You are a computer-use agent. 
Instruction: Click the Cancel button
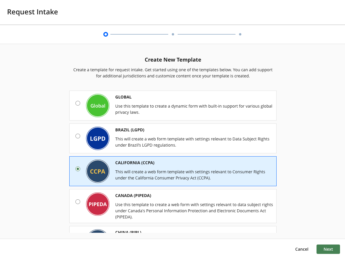302,249
